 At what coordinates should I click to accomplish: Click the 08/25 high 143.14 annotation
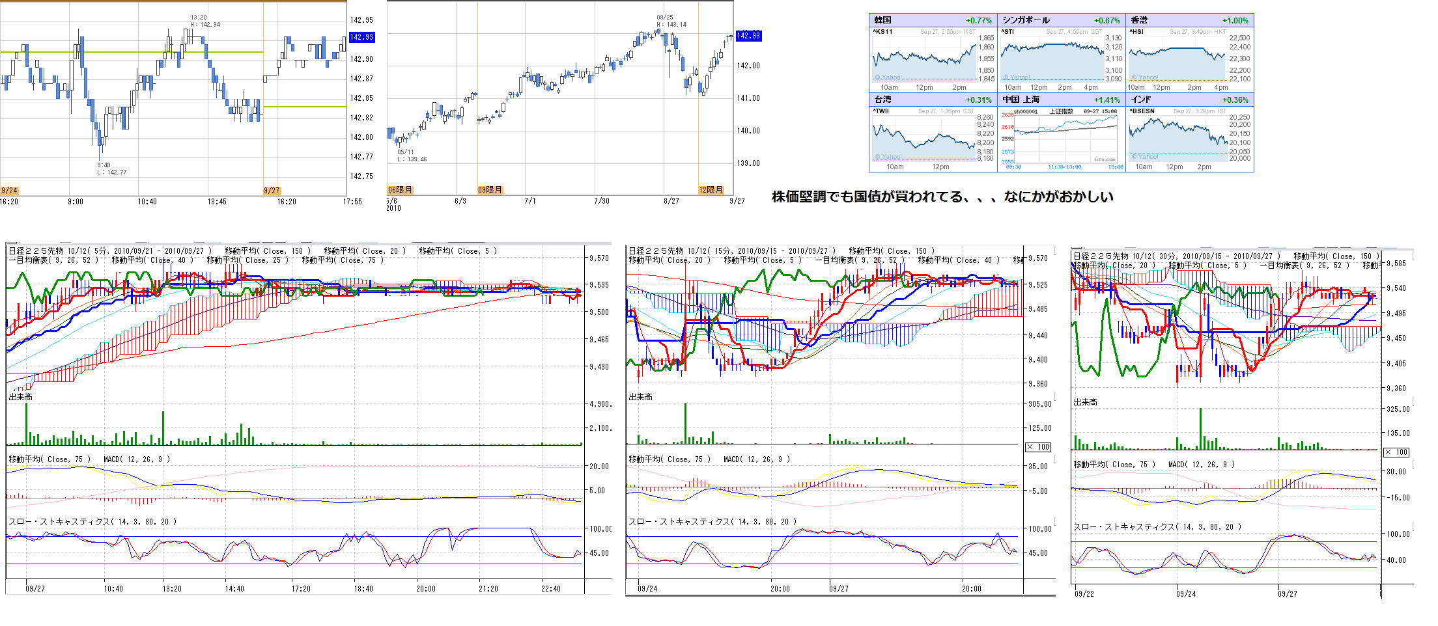(x=671, y=21)
